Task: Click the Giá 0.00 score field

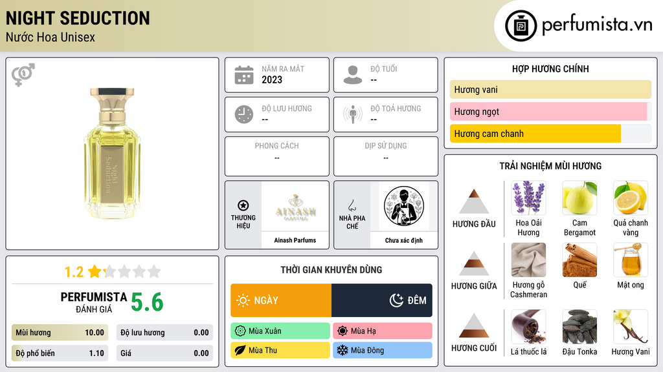Action: (x=164, y=353)
